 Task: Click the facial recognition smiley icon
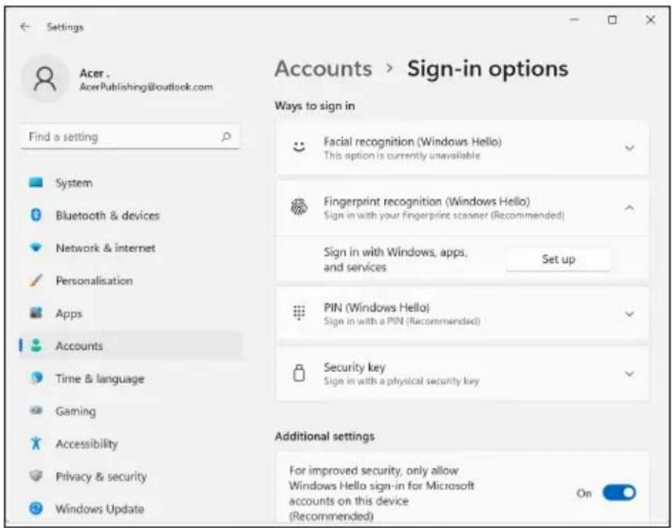tap(299, 148)
